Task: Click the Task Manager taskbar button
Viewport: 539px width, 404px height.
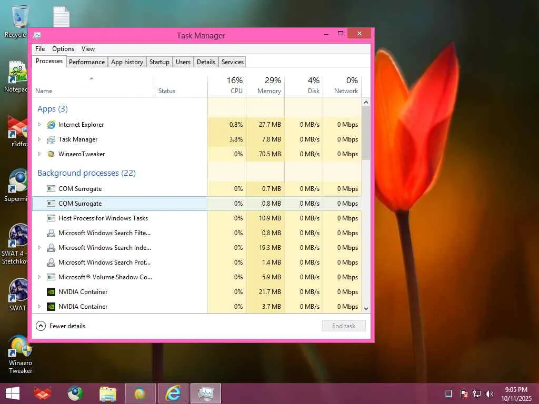Action: 206,393
